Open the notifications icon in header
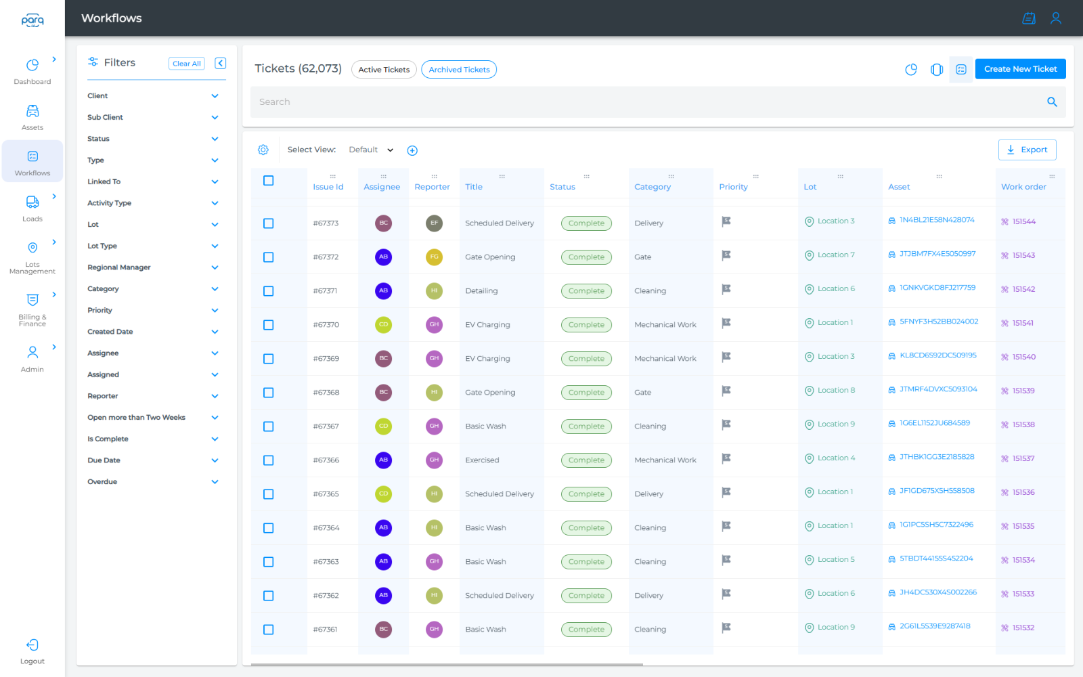 click(x=1029, y=18)
